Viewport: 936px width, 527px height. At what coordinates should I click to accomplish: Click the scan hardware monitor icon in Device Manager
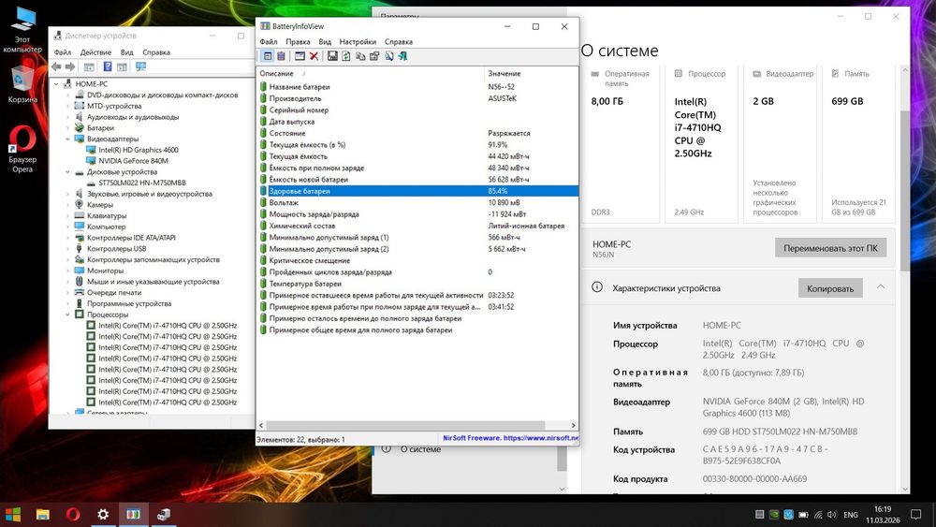pyautogui.click(x=141, y=66)
